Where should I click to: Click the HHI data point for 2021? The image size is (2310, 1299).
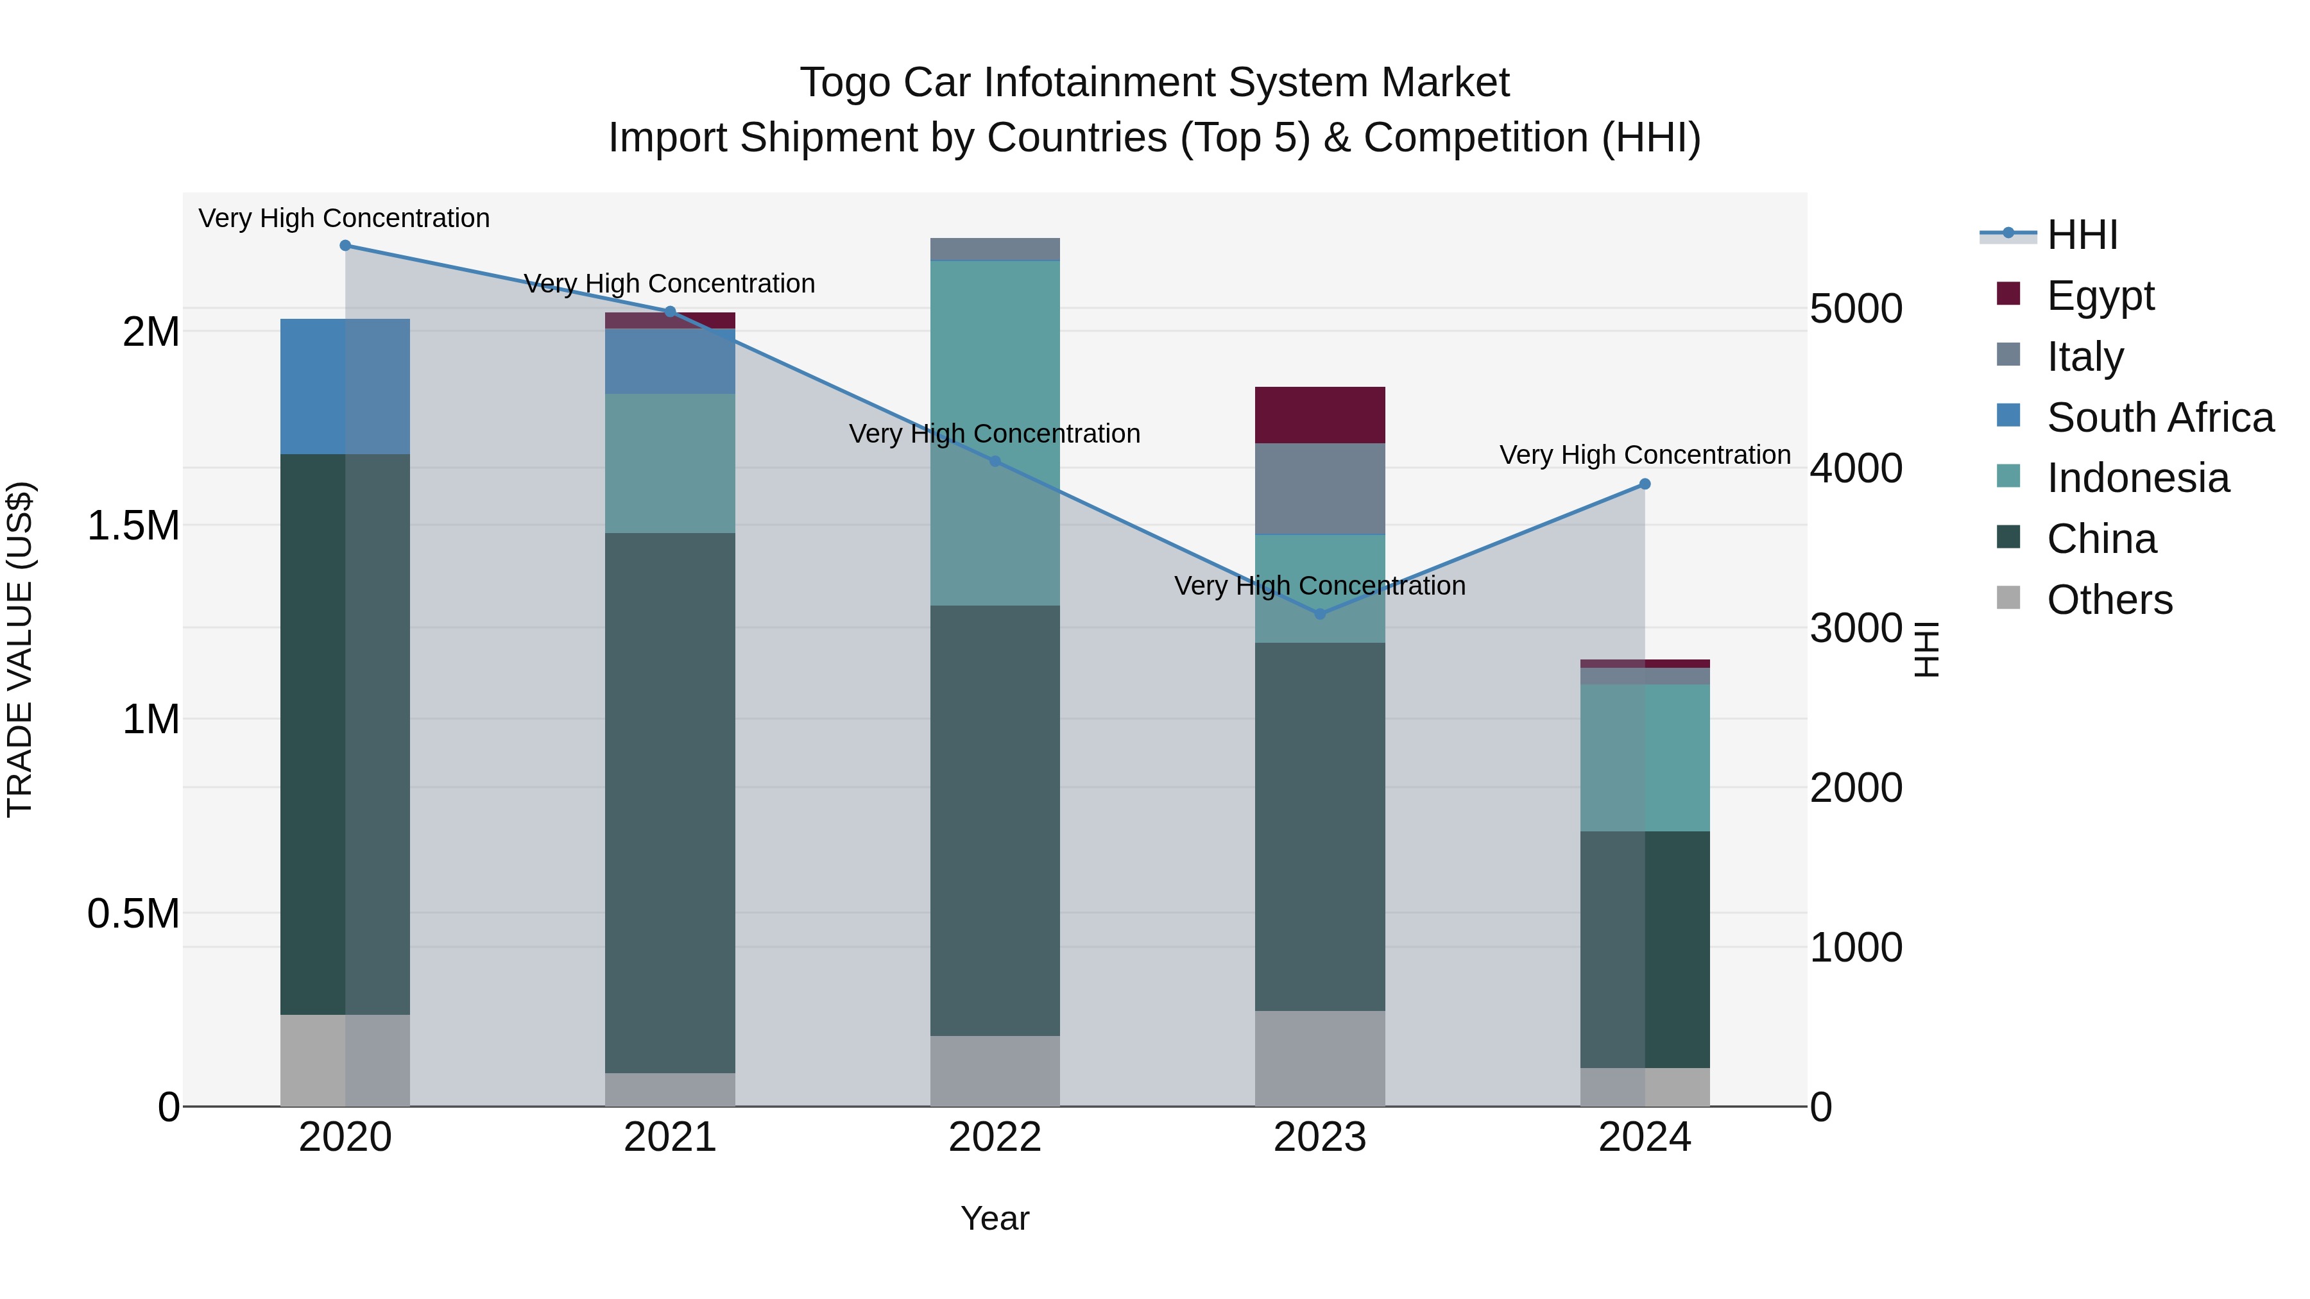point(670,312)
